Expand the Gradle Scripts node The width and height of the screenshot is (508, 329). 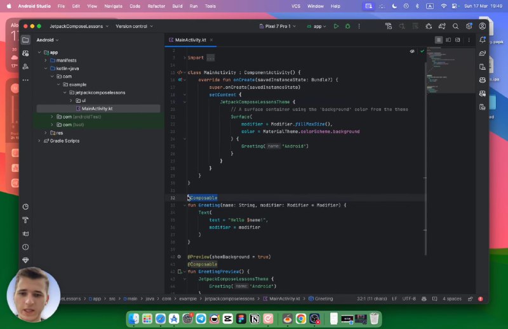coord(39,141)
